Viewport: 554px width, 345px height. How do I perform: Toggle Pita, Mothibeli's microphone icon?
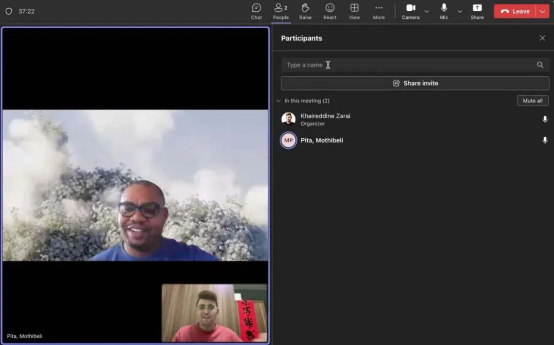545,140
